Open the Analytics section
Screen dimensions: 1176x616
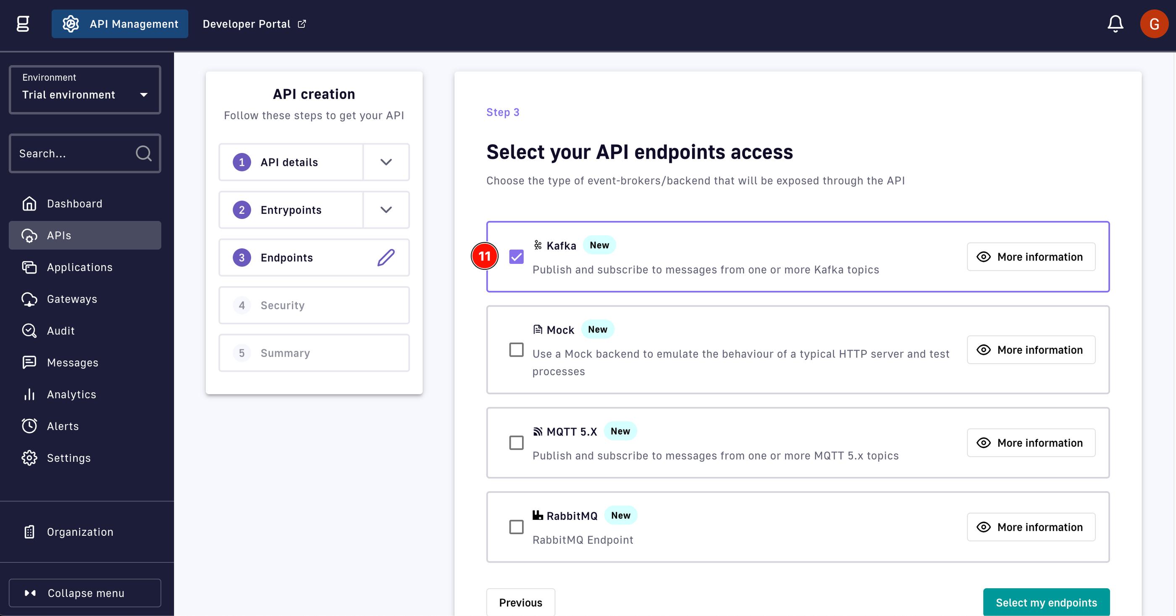coord(71,394)
